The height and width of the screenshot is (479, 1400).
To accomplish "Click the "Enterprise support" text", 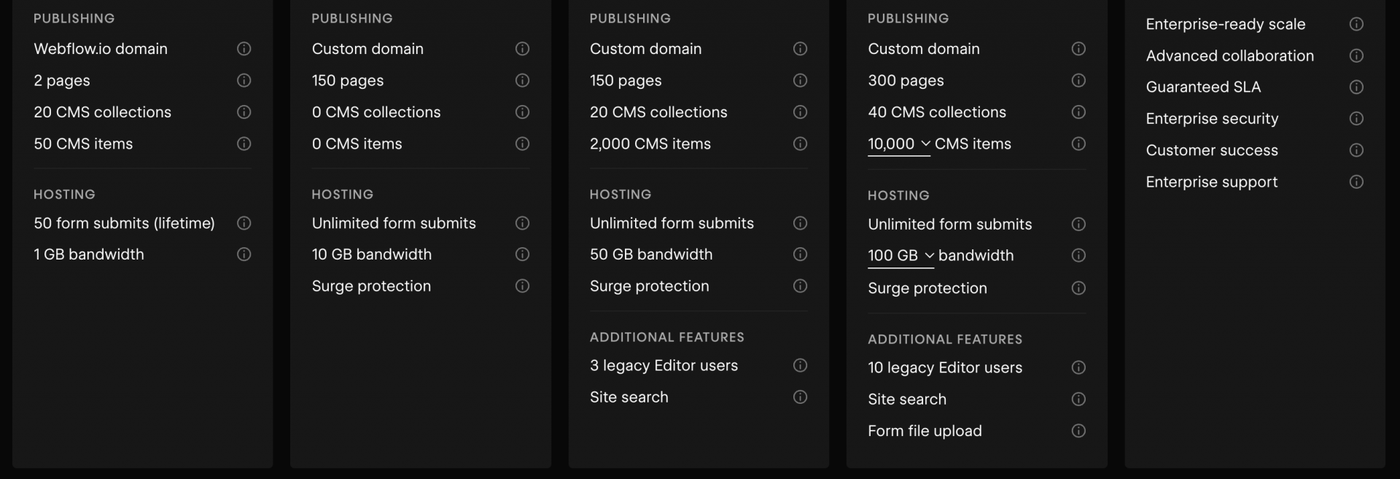I will point(1211,182).
